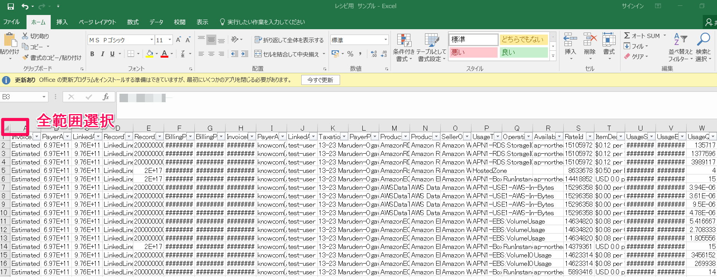
Task: Click the Paste clipboard icon
Action: [x=10, y=40]
